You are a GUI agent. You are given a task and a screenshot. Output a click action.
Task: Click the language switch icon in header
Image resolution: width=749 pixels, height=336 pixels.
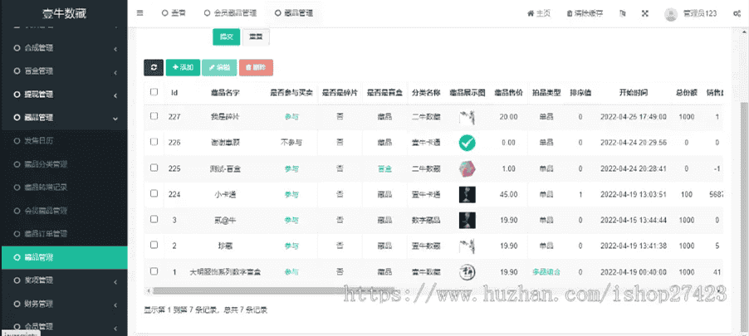[622, 13]
